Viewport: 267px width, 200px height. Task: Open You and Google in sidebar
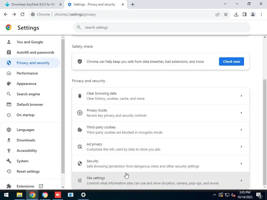(30, 42)
